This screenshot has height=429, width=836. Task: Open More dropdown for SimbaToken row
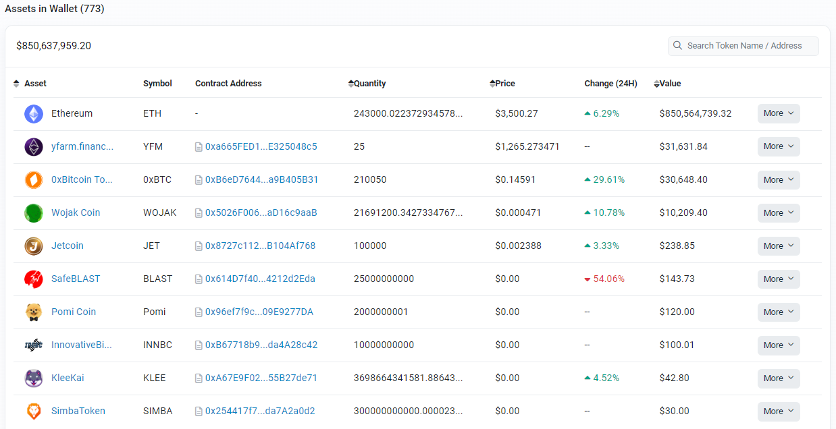[x=779, y=411]
